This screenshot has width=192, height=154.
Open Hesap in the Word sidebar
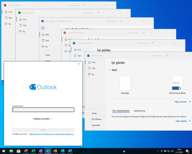pos(94,113)
